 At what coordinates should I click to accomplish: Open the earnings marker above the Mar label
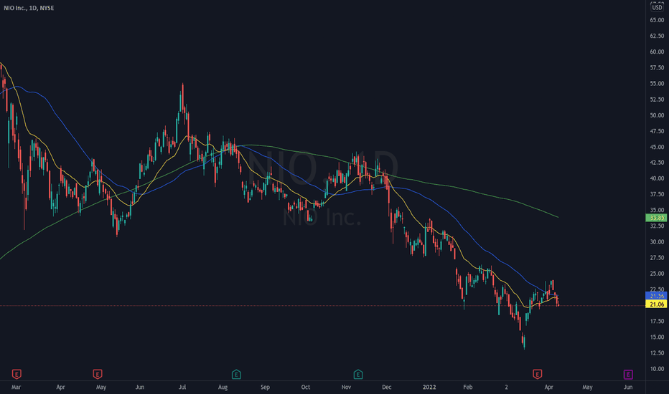[x=17, y=375]
